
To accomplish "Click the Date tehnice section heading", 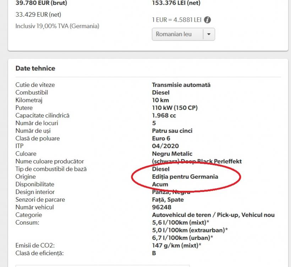I will click(35, 68).
